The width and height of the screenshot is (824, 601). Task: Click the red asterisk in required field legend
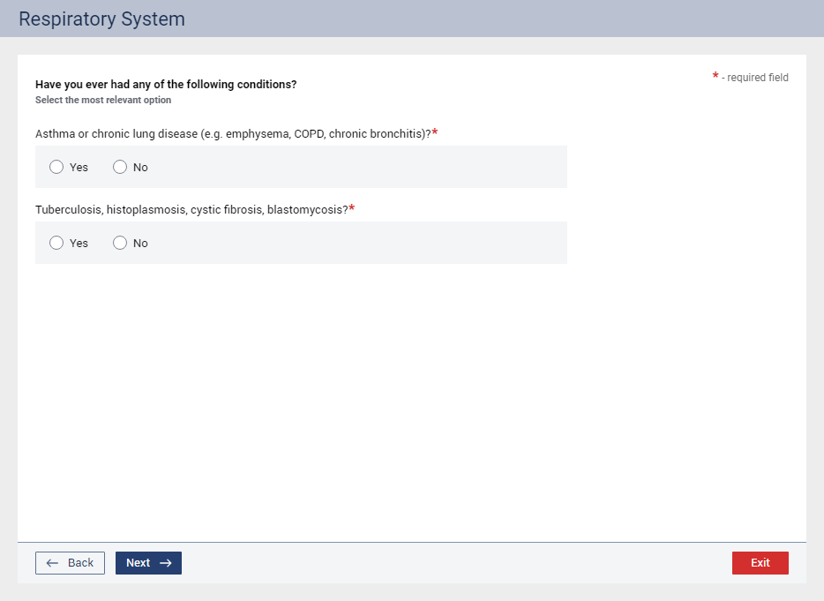pos(715,77)
